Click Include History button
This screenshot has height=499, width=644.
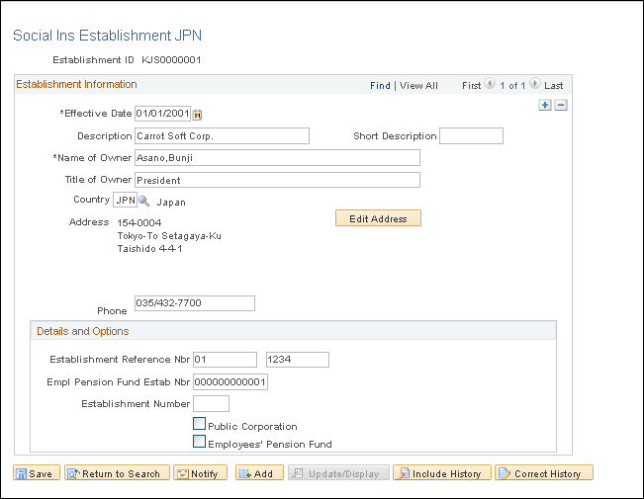click(442, 473)
